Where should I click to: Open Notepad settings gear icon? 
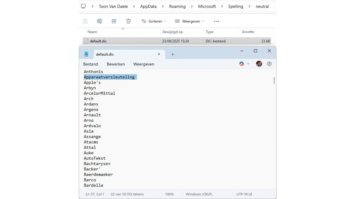269,64
